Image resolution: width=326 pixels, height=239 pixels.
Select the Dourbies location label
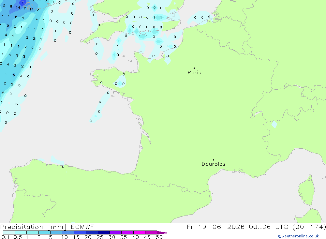pyautogui.click(x=214, y=164)
